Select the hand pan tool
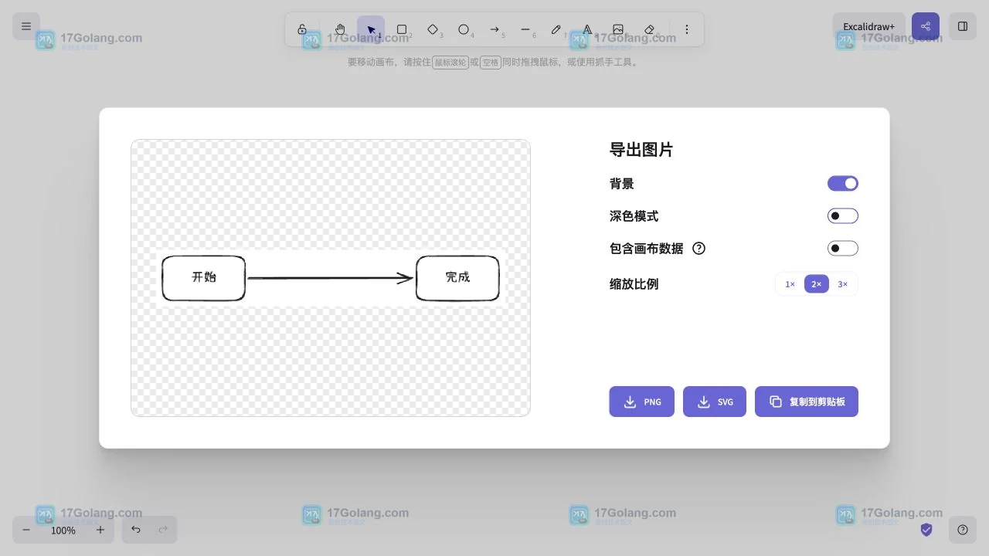989x556 pixels. click(x=340, y=29)
